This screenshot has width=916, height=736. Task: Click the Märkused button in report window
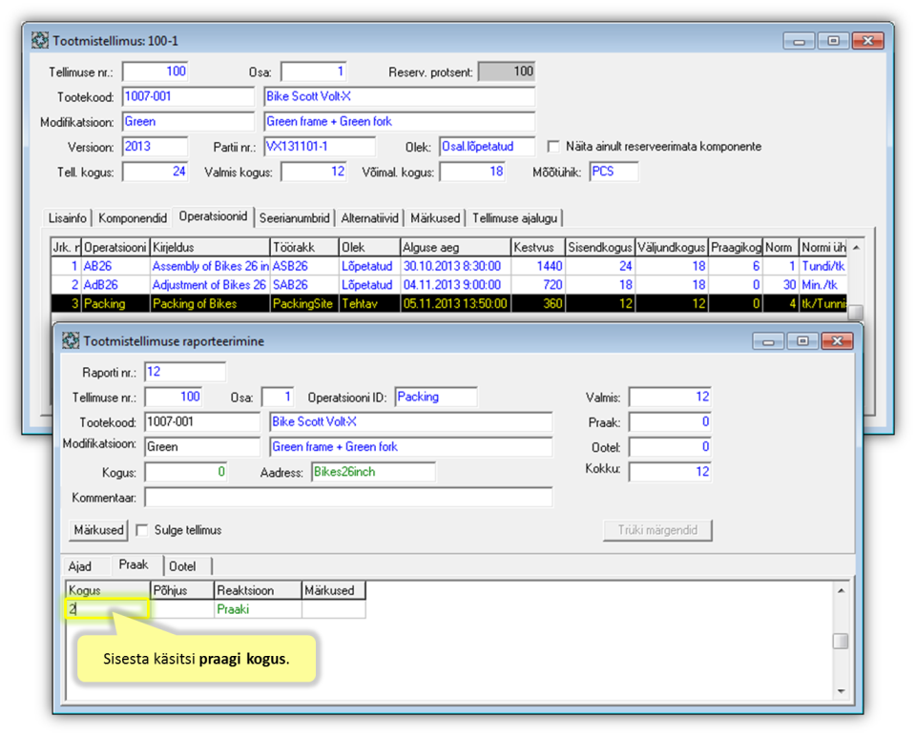[98, 530]
